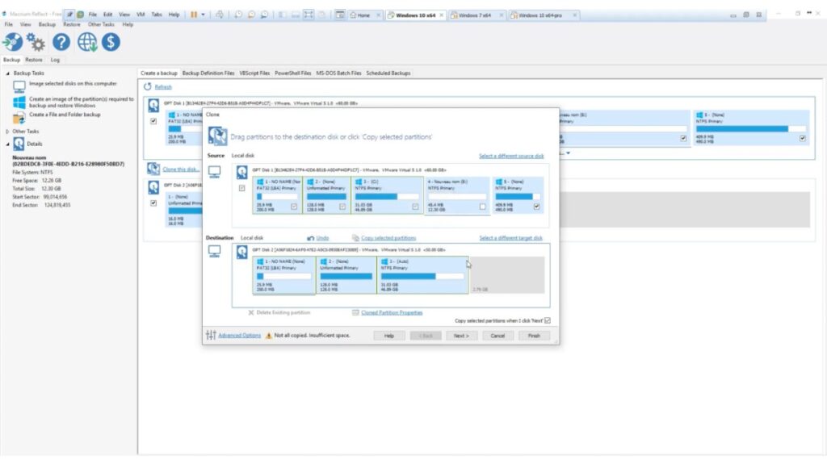Click the disc backup icon in Macrium toolbar
The height and width of the screenshot is (464, 827).
[x=13, y=42]
